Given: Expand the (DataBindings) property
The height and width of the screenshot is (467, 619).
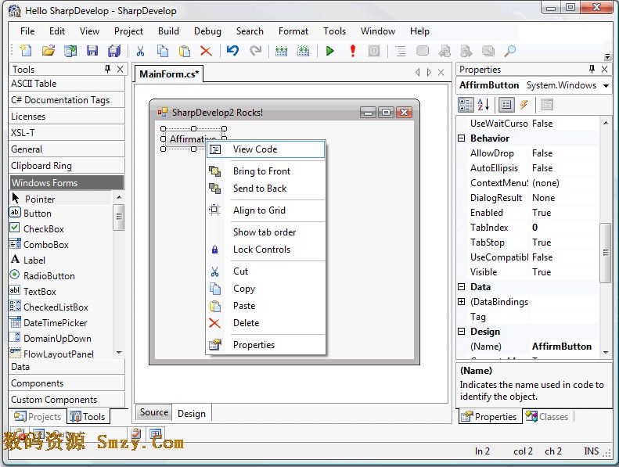Looking at the screenshot, I should point(461,302).
